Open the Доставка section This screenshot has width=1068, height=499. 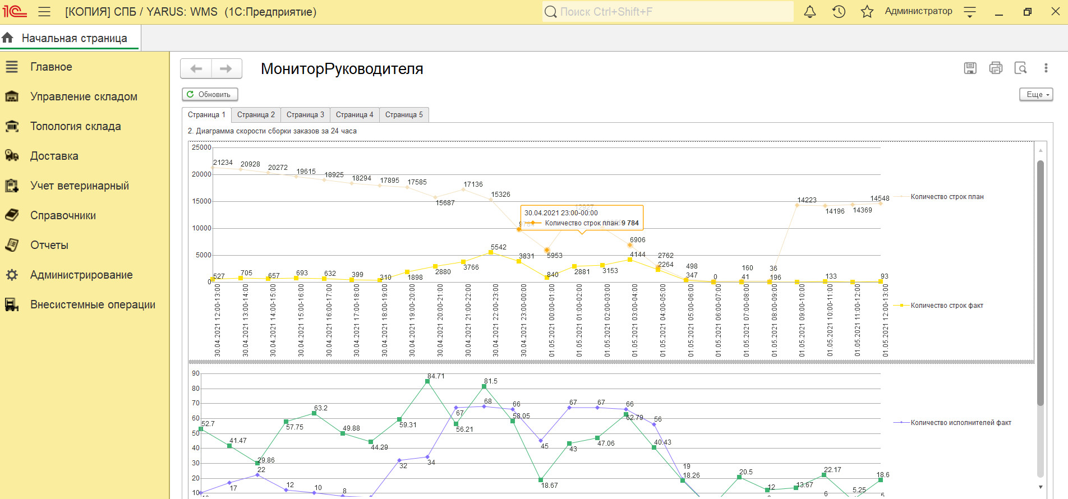(54, 156)
